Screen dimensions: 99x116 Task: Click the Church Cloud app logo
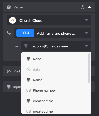tap(13, 20)
